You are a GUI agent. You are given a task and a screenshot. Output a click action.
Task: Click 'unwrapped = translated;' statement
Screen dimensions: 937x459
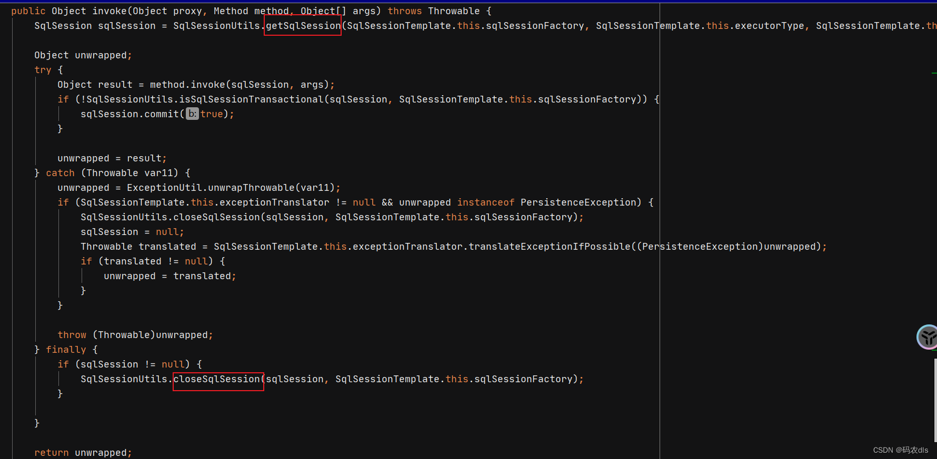(x=170, y=276)
